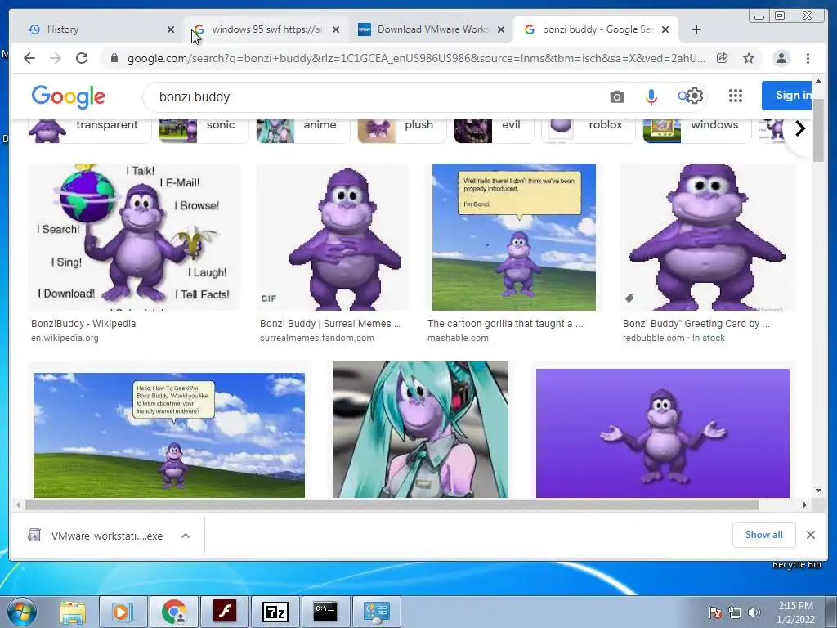
Task: Click the Action Center flag icon
Action: pyautogui.click(x=714, y=612)
